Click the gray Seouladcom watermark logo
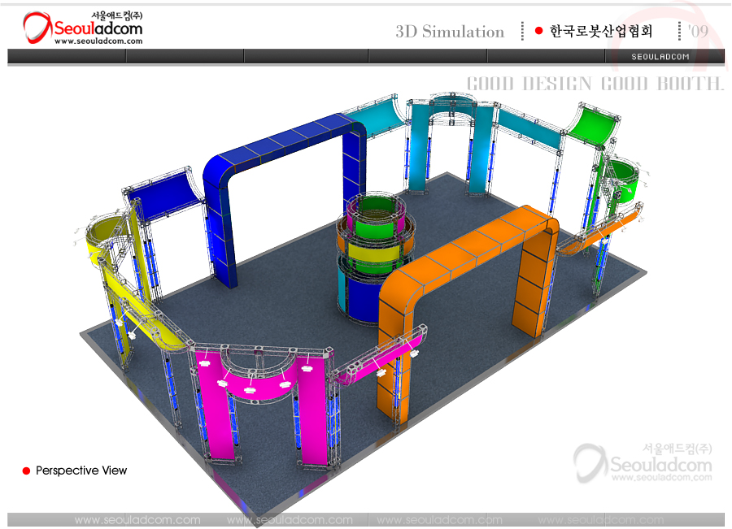 point(643,464)
